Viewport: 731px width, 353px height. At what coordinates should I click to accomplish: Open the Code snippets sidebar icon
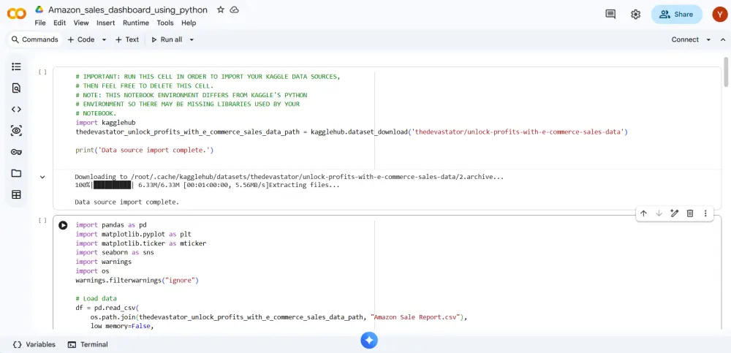[x=16, y=109]
